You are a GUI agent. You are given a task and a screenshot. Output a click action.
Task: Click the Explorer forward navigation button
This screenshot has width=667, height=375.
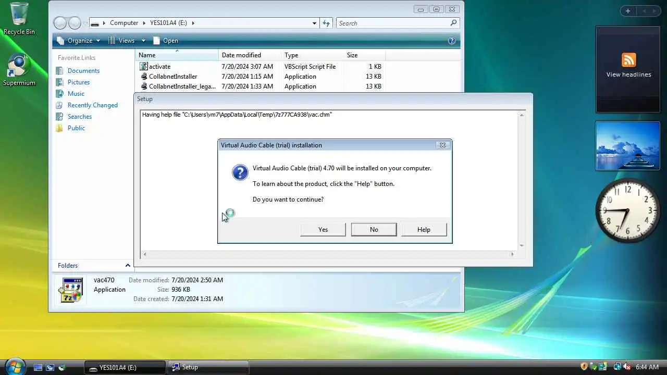(75, 23)
